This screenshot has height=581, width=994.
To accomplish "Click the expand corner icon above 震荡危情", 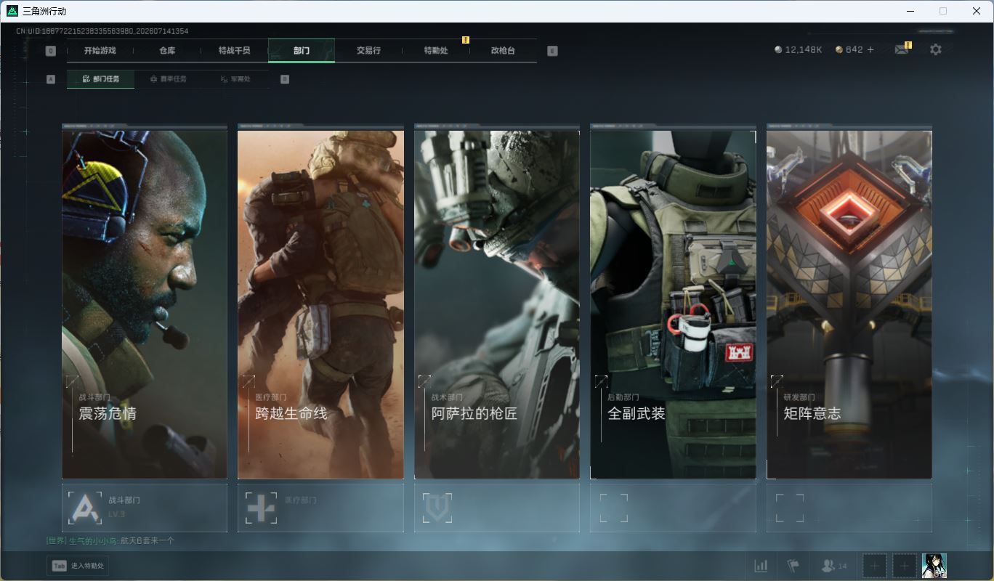I will point(72,381).
